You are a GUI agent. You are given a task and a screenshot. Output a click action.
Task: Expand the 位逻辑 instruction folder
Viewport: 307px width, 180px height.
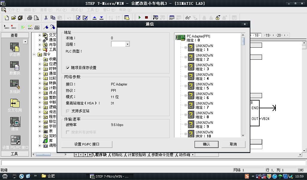[40, 64]
